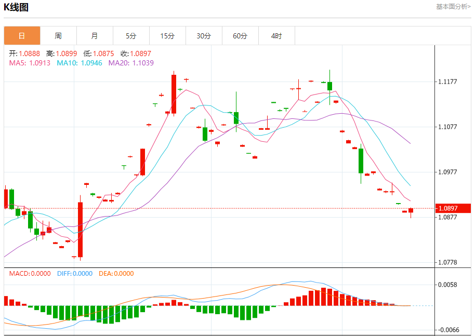The image size is (475, 336).
Task: Open the 月 monthly chart tab
Action: tap(95, 36)
